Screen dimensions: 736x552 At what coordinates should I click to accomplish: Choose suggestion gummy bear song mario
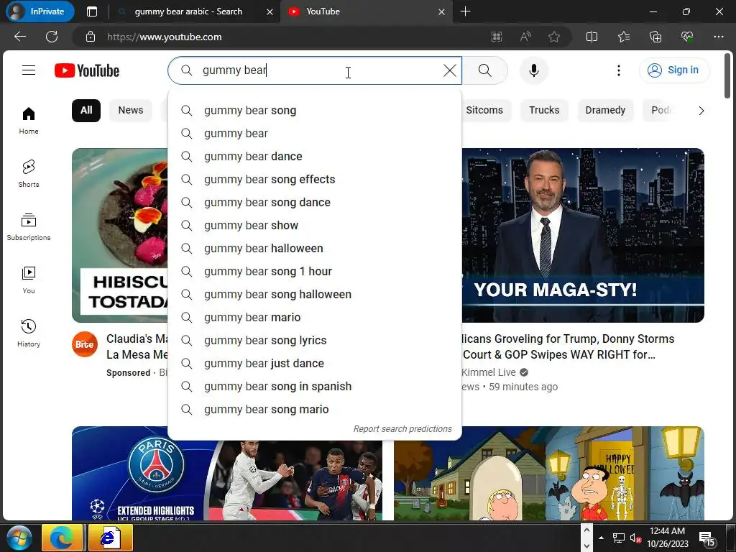[x=315, y=409]
